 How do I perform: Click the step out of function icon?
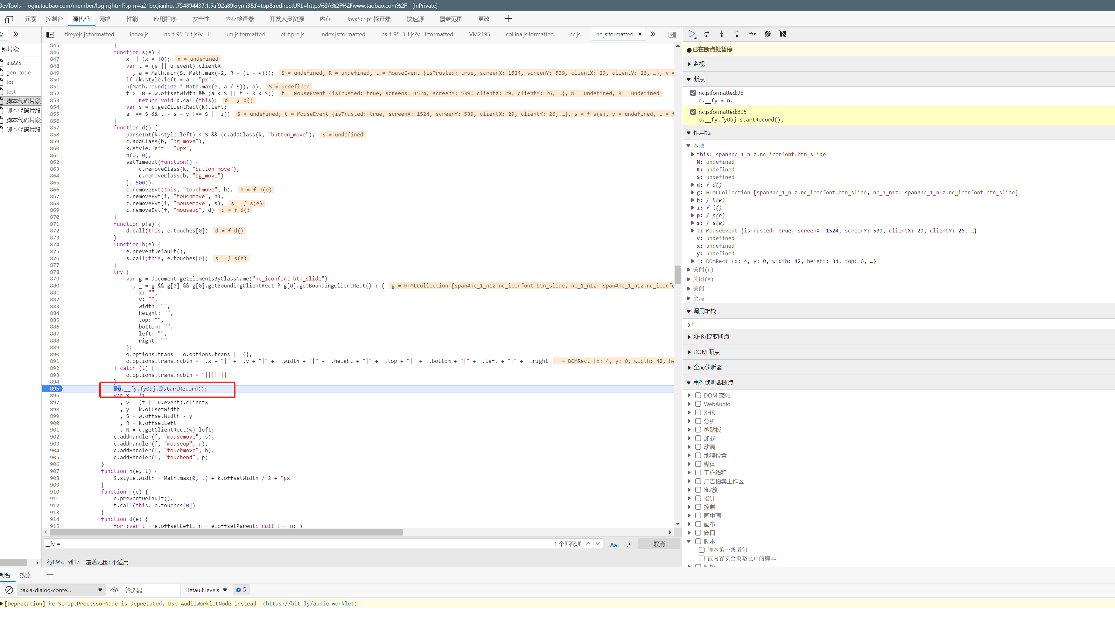coord(737,34)
